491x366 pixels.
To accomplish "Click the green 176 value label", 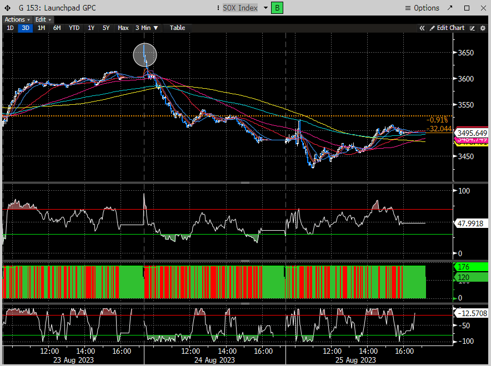I will (470, 267).
